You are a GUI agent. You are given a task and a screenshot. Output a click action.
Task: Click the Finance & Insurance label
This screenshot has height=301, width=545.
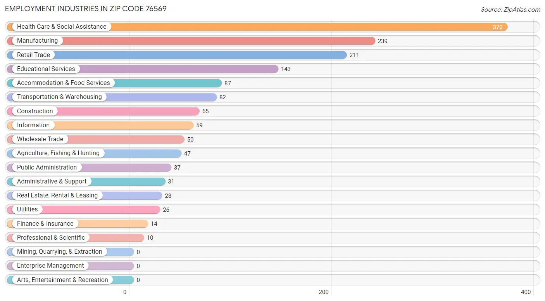(x=45, y=224)
